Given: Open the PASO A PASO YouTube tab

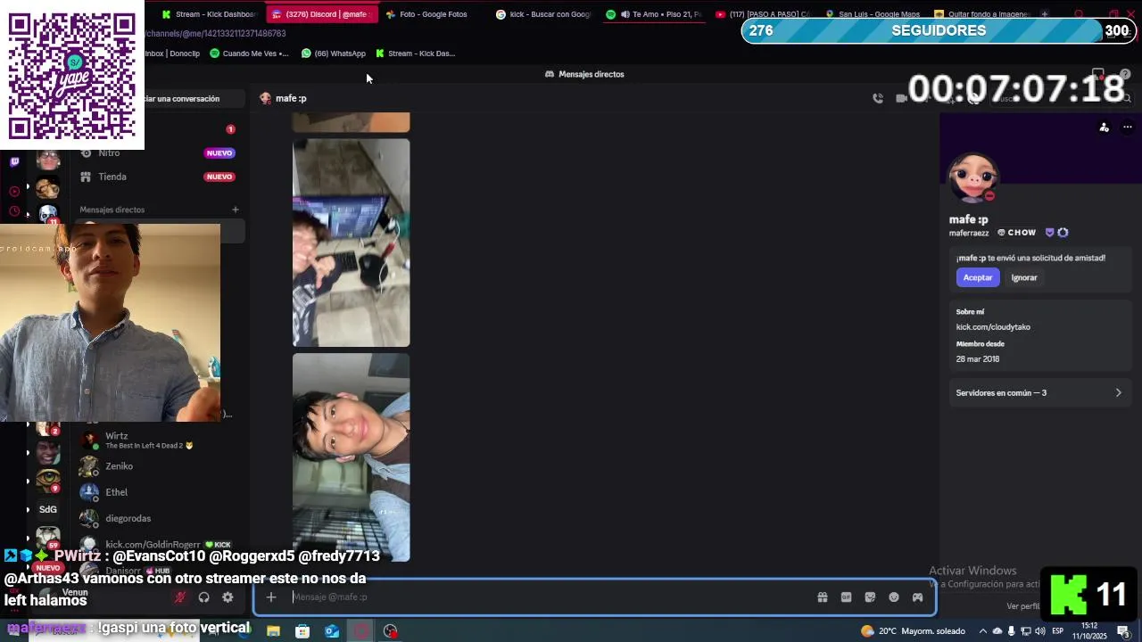Looking at the screenshot, I should click(764, 14).
